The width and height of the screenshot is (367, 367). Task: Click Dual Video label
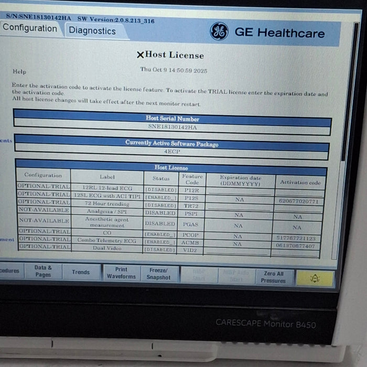tap(107, 248)
